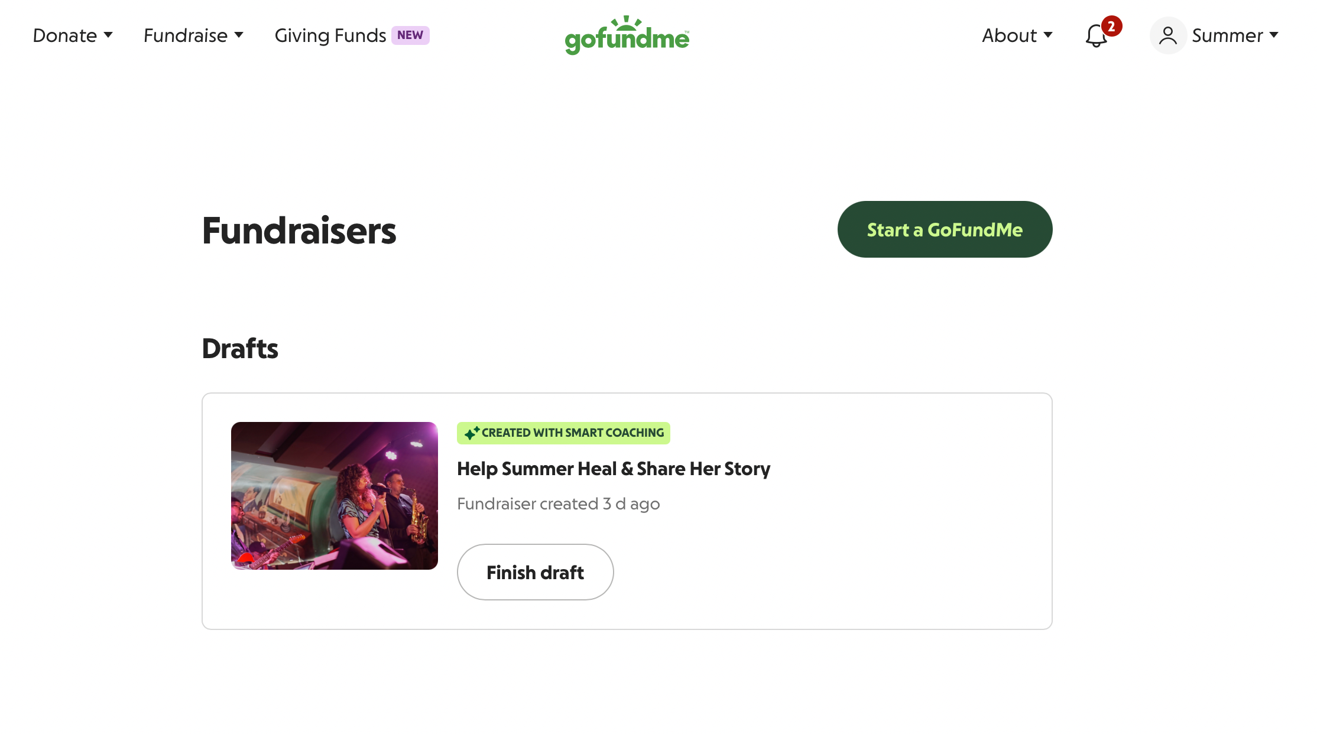
Task: Open the Help Summer Heal fundraiser title
Action: click(x=614, y=469)
